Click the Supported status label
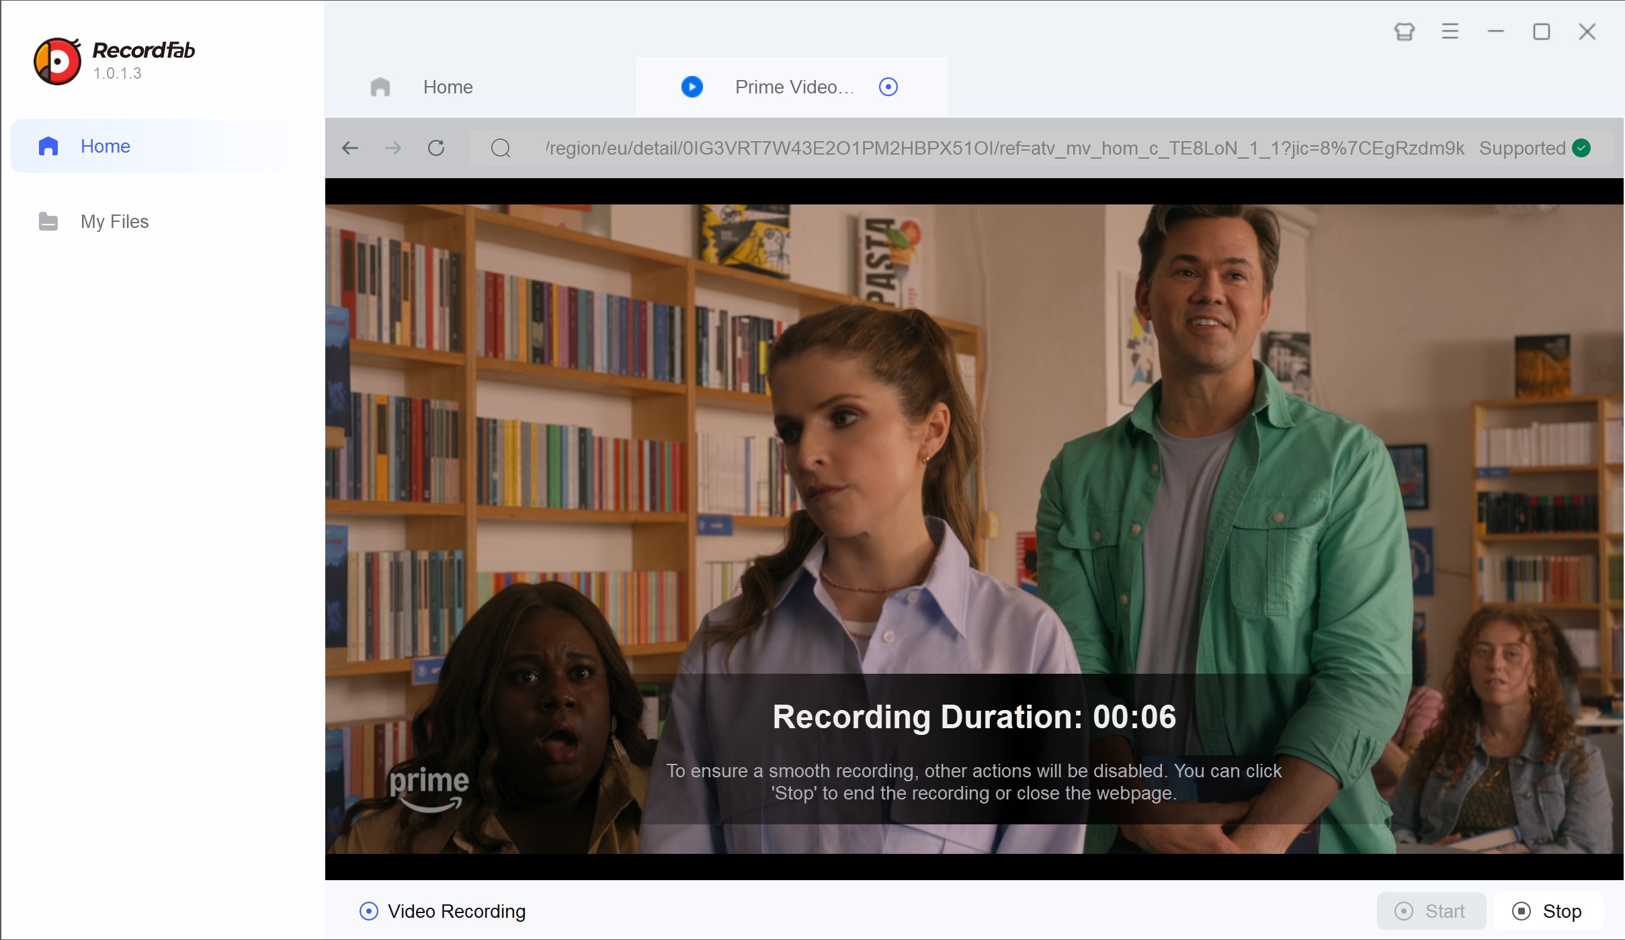Screen dimensions: 1625x940 [1522, 148]
